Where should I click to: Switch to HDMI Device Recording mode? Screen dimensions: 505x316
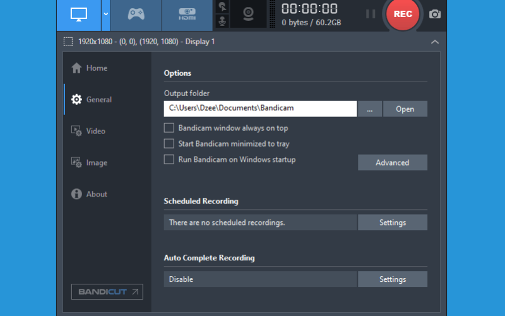coord(187,15)
